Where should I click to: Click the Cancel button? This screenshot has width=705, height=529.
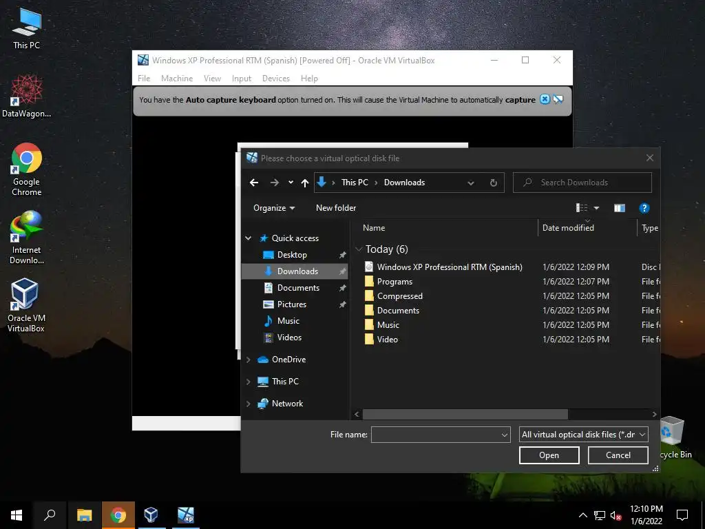pos(618,455)
